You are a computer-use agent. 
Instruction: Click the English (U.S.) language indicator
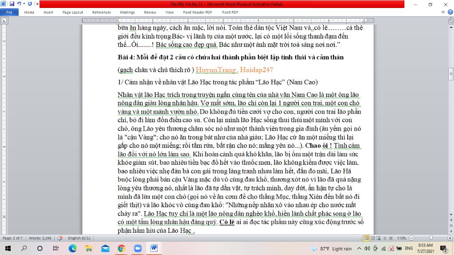[79, 238]
